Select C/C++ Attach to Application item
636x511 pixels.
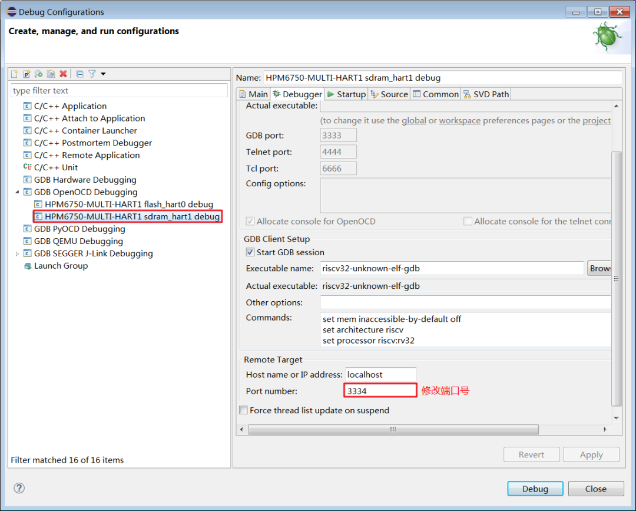point(90,118)
